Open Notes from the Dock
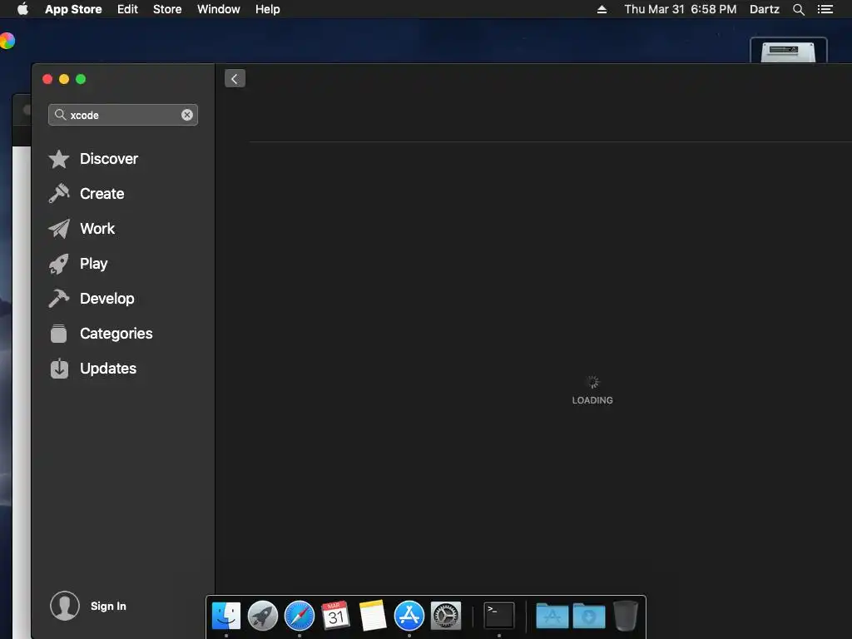Image resolution: width=852 pixels, height=639 pixels. pyautogui.click(x=372, y=616)
